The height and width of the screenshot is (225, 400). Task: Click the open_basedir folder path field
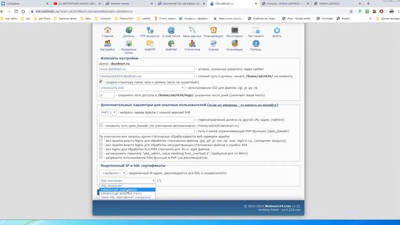pyautogui.click(x=147, y=131)
